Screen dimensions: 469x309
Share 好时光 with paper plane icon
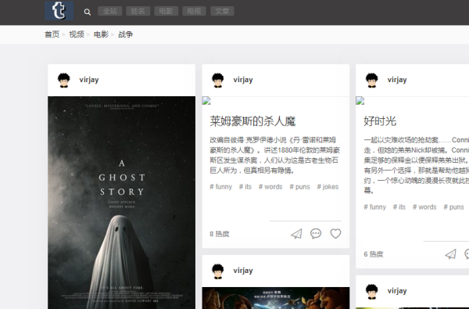tap(450, 254)
